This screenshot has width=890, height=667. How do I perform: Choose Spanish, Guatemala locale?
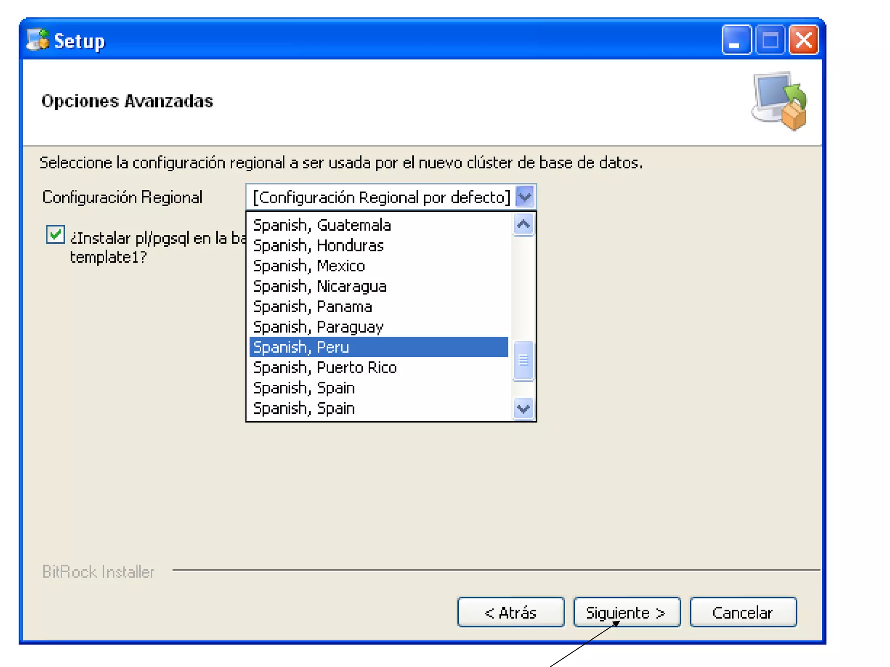coord(322,225)
